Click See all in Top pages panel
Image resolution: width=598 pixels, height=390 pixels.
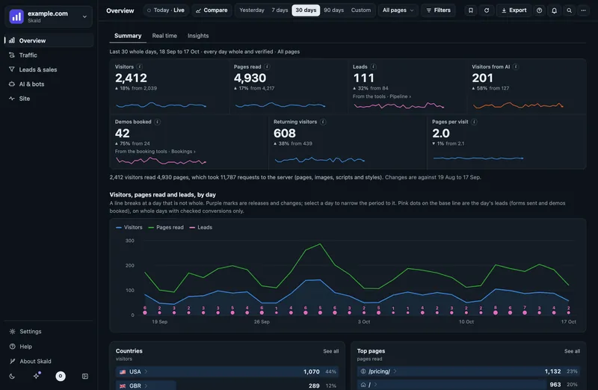(572, 351)
